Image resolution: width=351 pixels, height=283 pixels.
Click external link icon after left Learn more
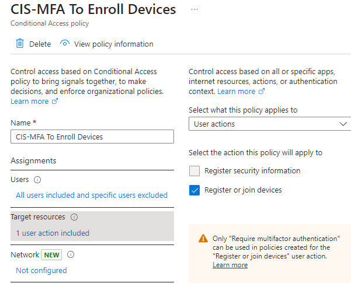(55, 101)
